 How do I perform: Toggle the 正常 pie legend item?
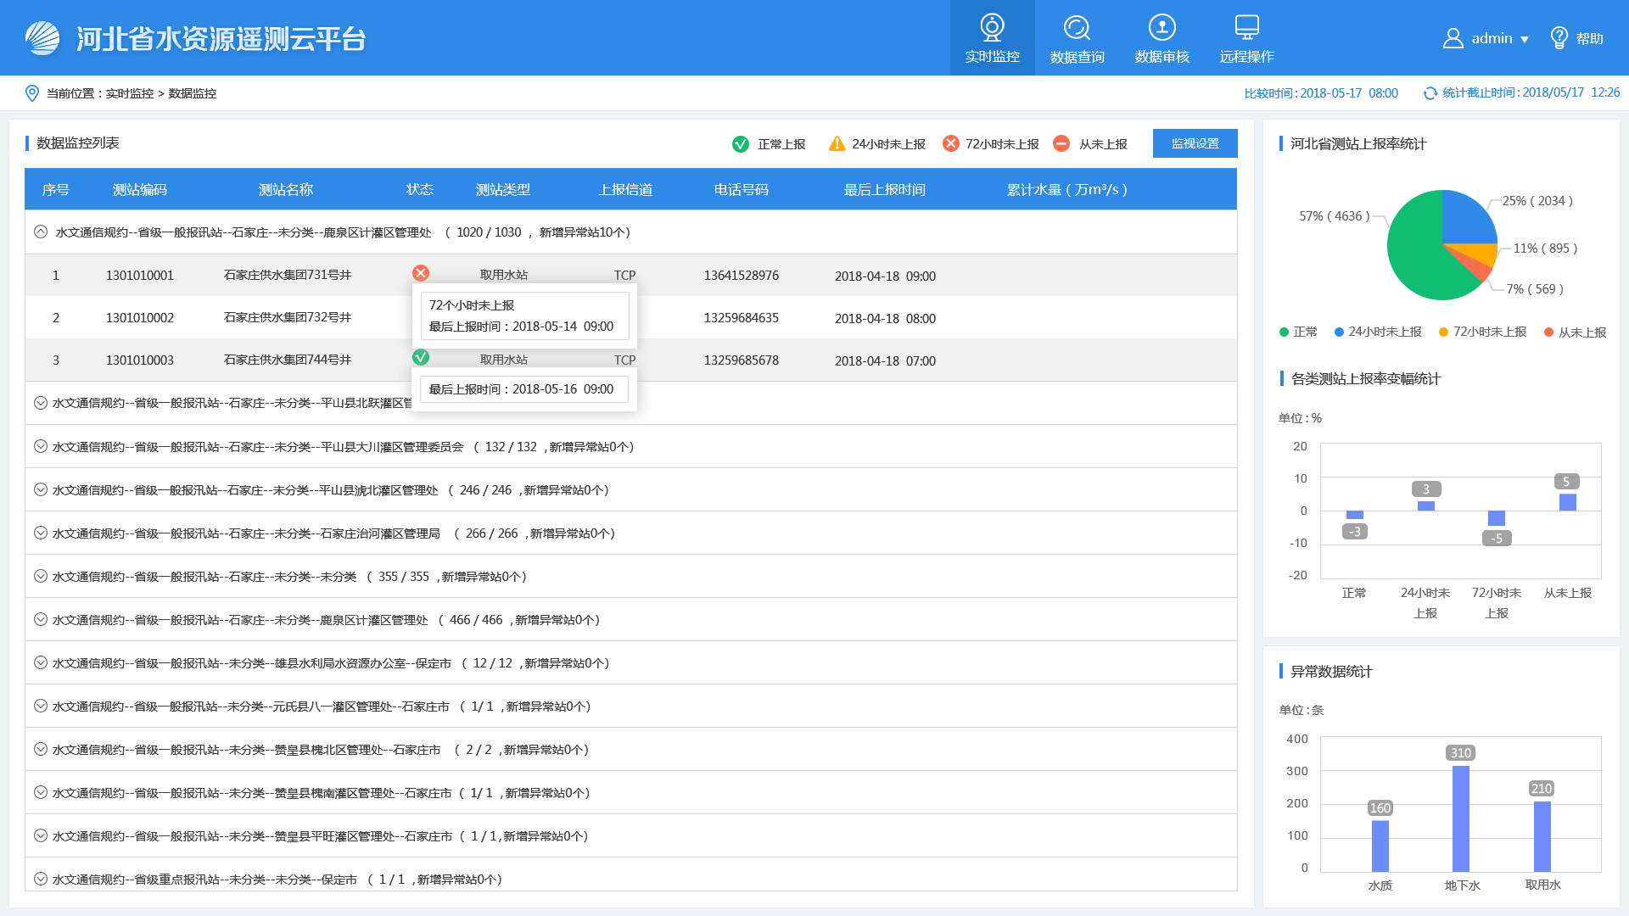[x=1298, y=332]
